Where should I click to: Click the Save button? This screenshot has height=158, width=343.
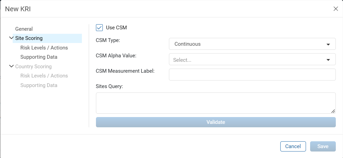(323, 146)
